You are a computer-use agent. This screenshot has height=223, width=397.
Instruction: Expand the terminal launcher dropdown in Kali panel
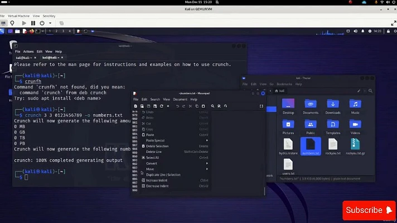coord(42,31)
